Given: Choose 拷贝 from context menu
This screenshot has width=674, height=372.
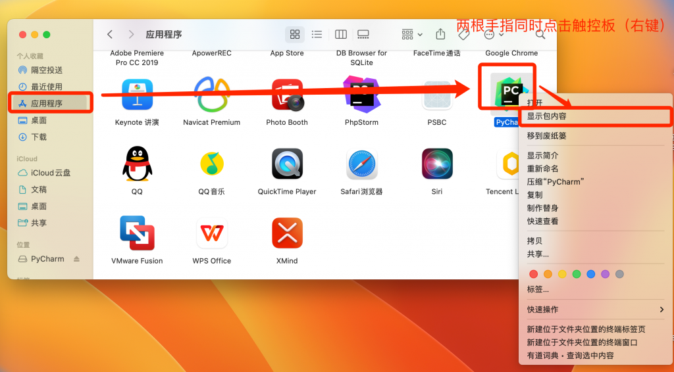Looking at the screenshot, I should (596, 241).
